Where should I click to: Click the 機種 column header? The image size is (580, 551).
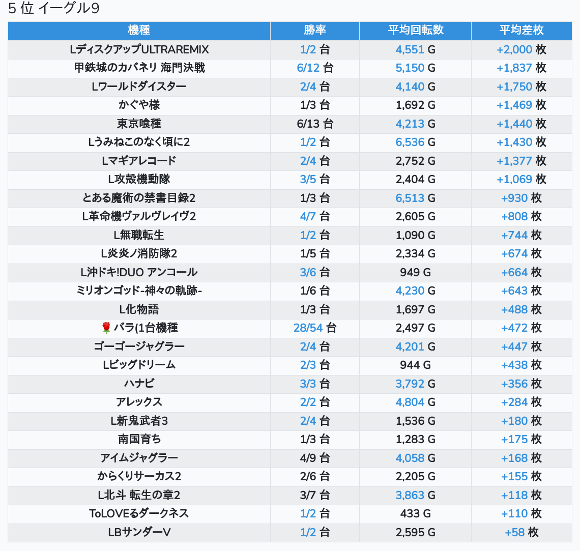[x=139, y=31]
